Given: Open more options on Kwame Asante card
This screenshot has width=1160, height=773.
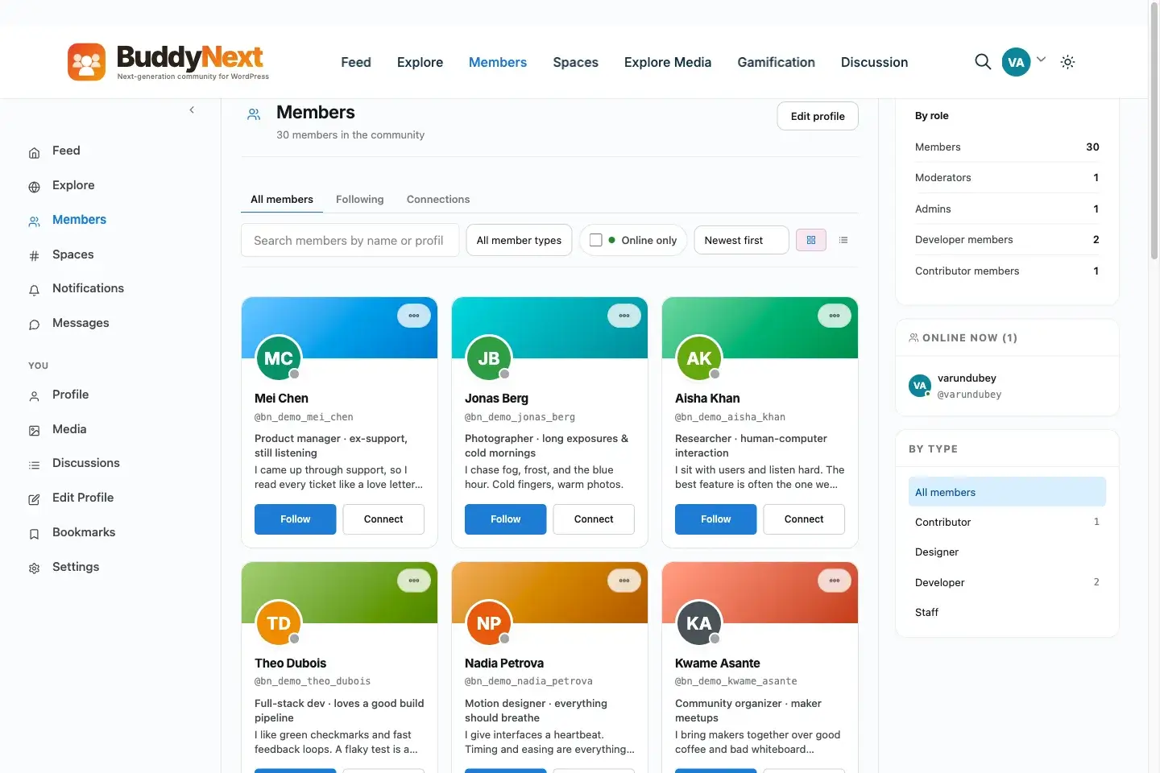Looking at the screenshot, I should coord(835,581).
